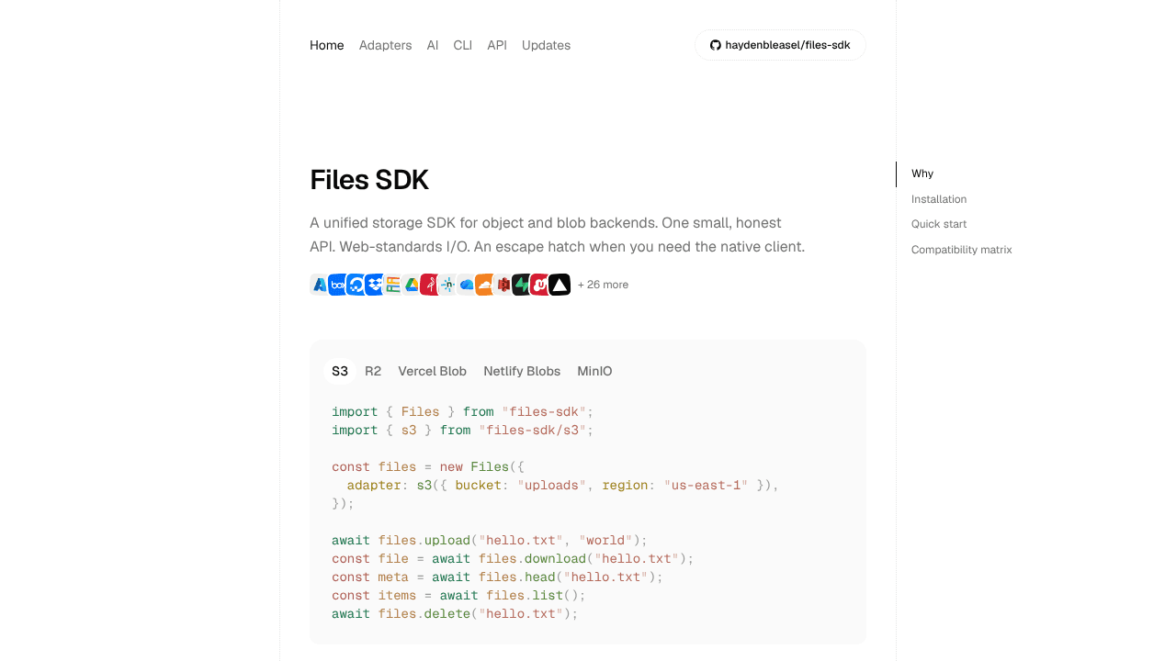Select the S3 code tab
The height and width of the screenshot is (661, 1176).
(340, 371)
